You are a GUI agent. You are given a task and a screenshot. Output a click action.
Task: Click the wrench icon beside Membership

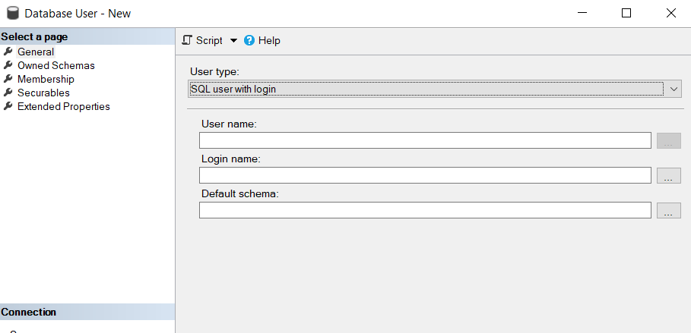tap(8, 79)
